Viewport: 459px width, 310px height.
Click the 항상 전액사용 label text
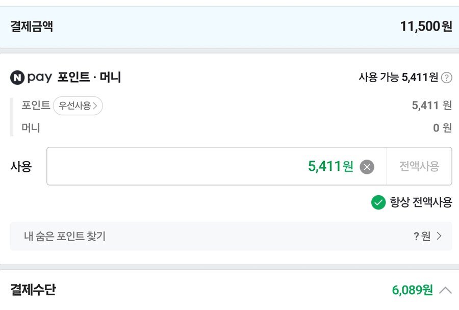(421, 202)
